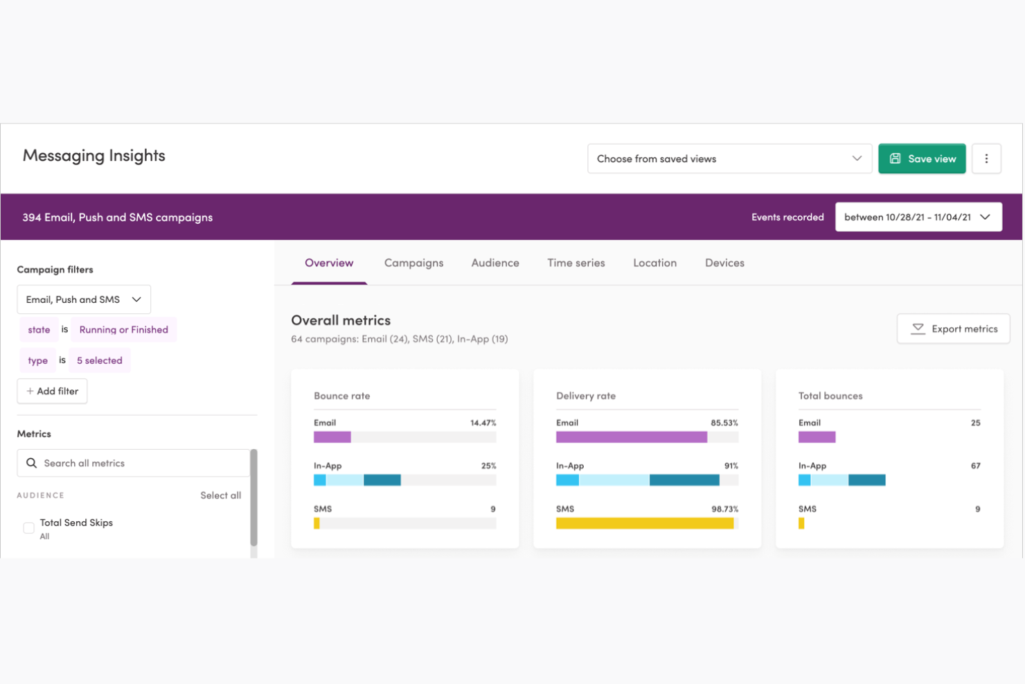Click the Messaging Insights title

coord(94,155)
